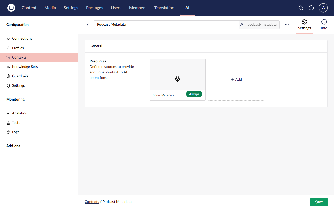
Task: Click the Always badge on resource
Action: pyautogui.click(x=194, y=94)
